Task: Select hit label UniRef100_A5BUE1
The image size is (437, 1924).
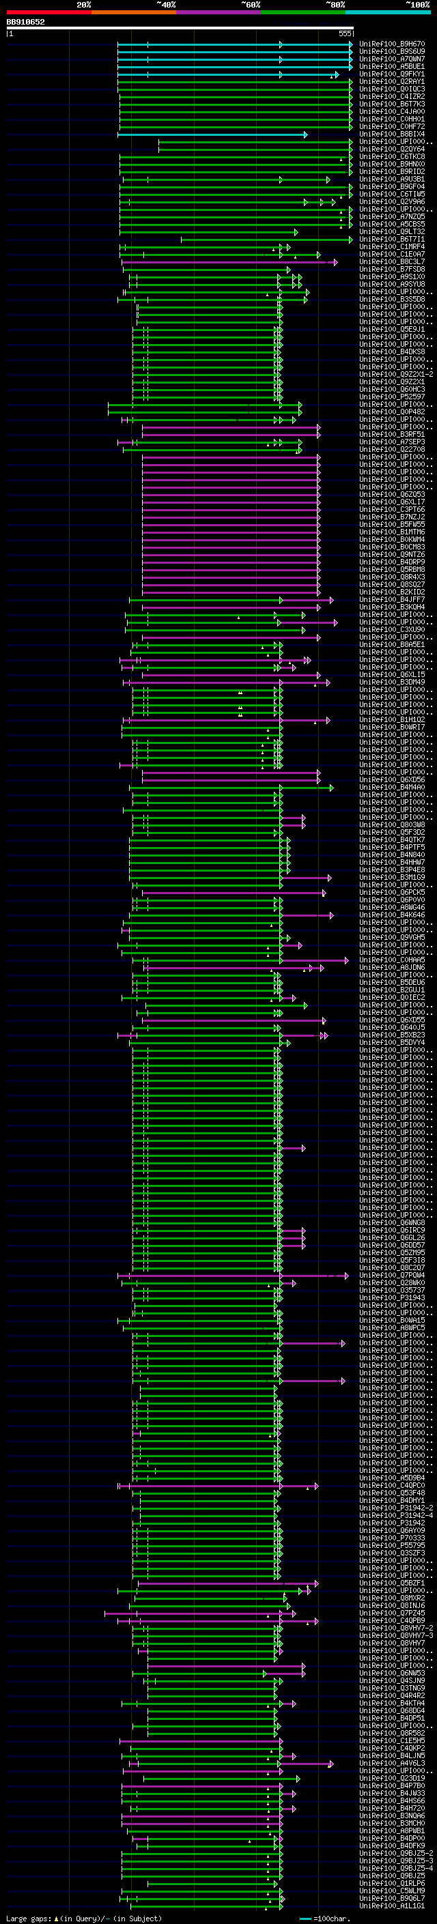Action: tap(392, 66)
